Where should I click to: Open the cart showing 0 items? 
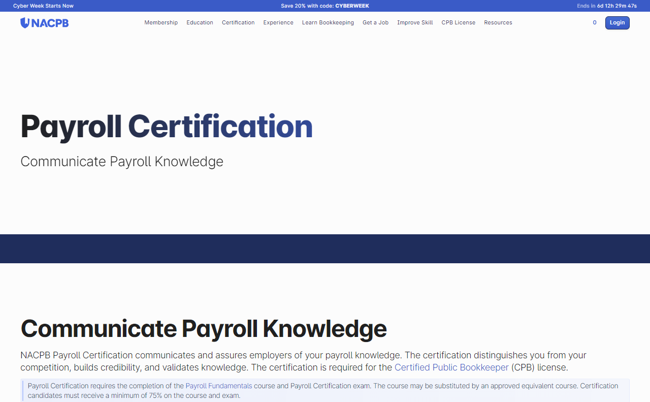click(x=595, y=22)
